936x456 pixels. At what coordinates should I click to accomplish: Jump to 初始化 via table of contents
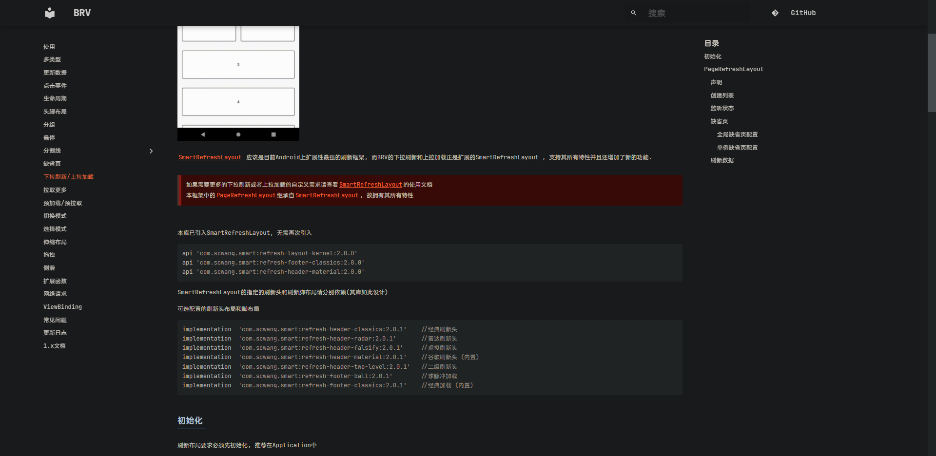(x=713, y=56)
